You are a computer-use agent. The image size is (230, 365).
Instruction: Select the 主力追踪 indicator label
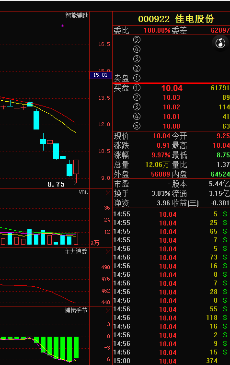[76, 252]
